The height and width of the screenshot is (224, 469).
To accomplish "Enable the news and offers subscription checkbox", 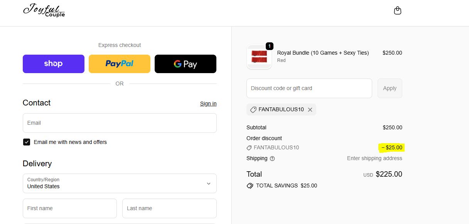I will click(x=26, y=142).
